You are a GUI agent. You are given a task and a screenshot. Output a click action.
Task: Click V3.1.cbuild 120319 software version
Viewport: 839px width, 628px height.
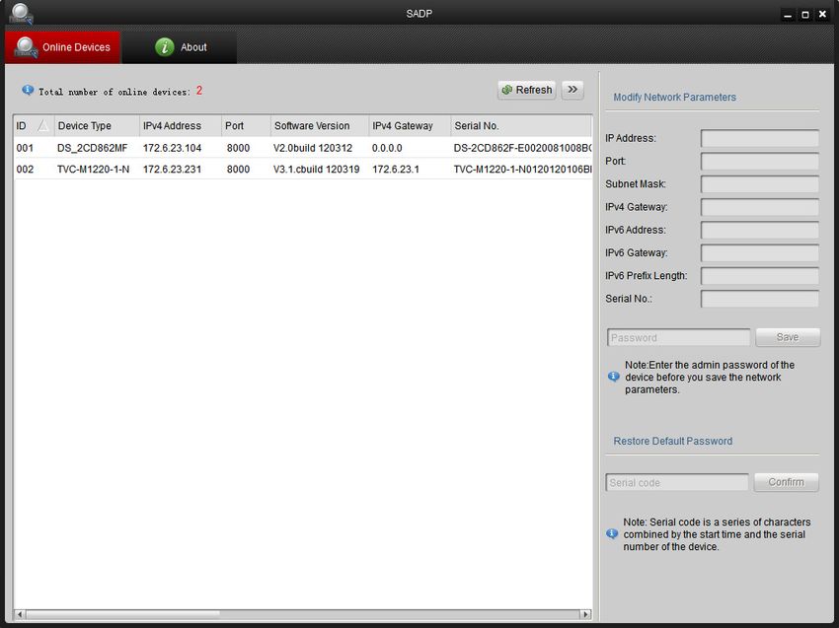click(x=316, y=170)
